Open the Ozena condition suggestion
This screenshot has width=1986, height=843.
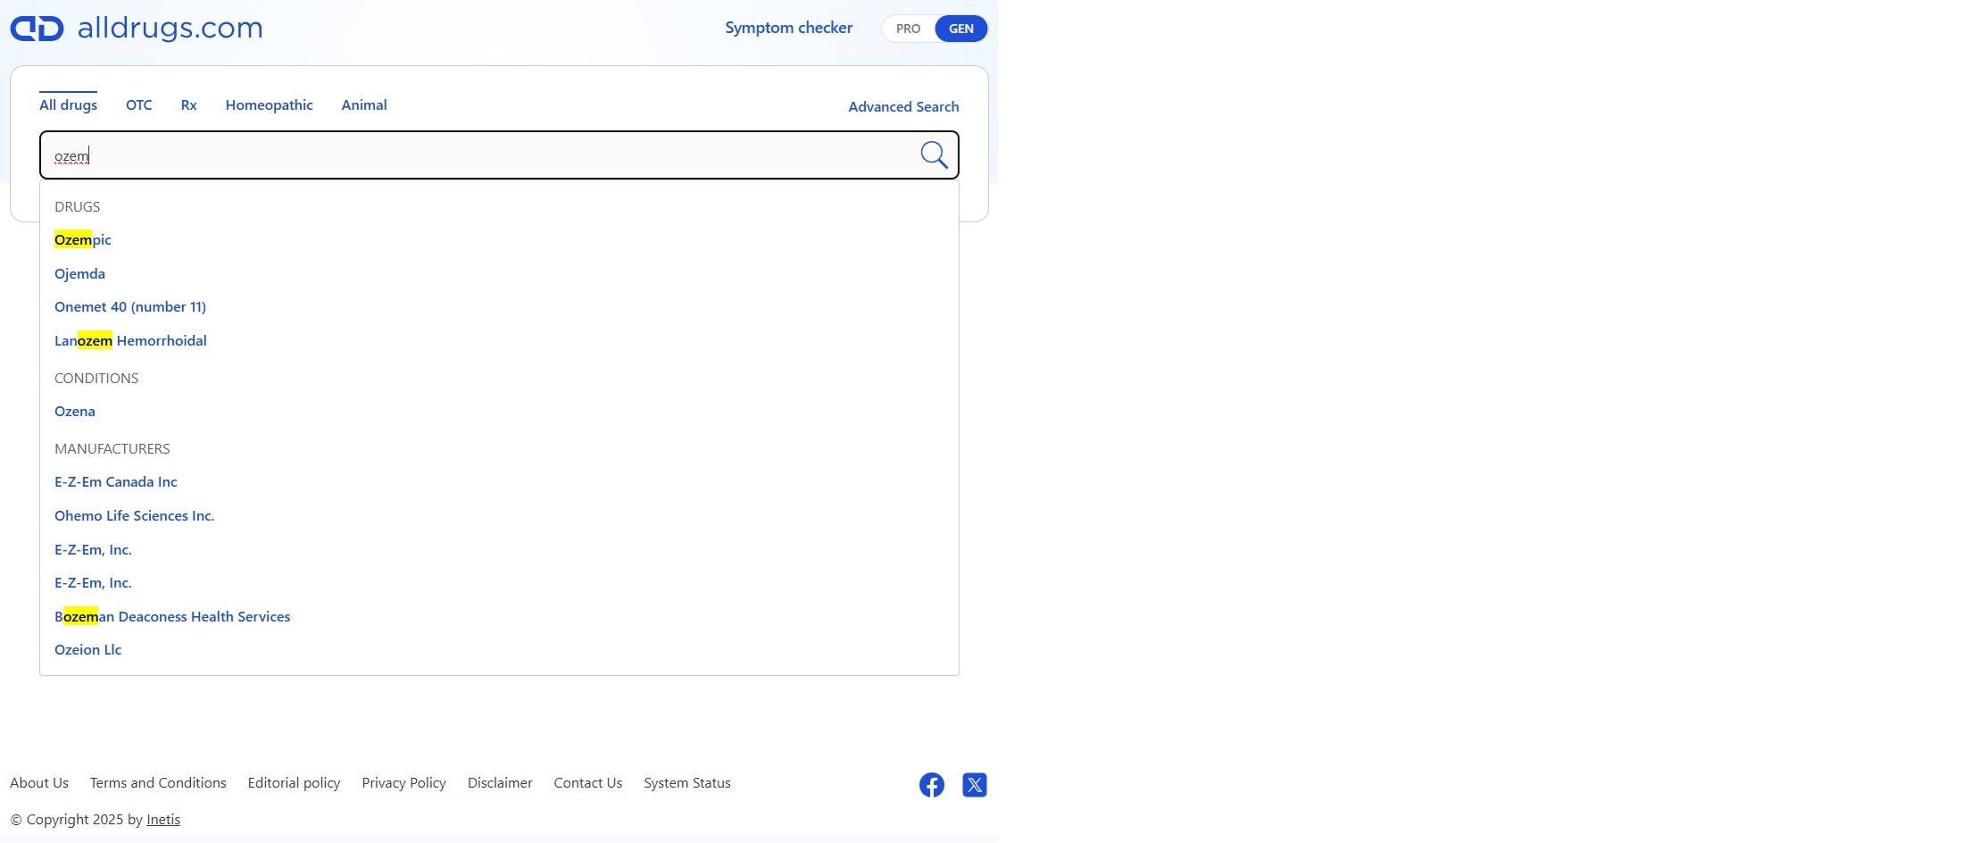pos(75,411)
